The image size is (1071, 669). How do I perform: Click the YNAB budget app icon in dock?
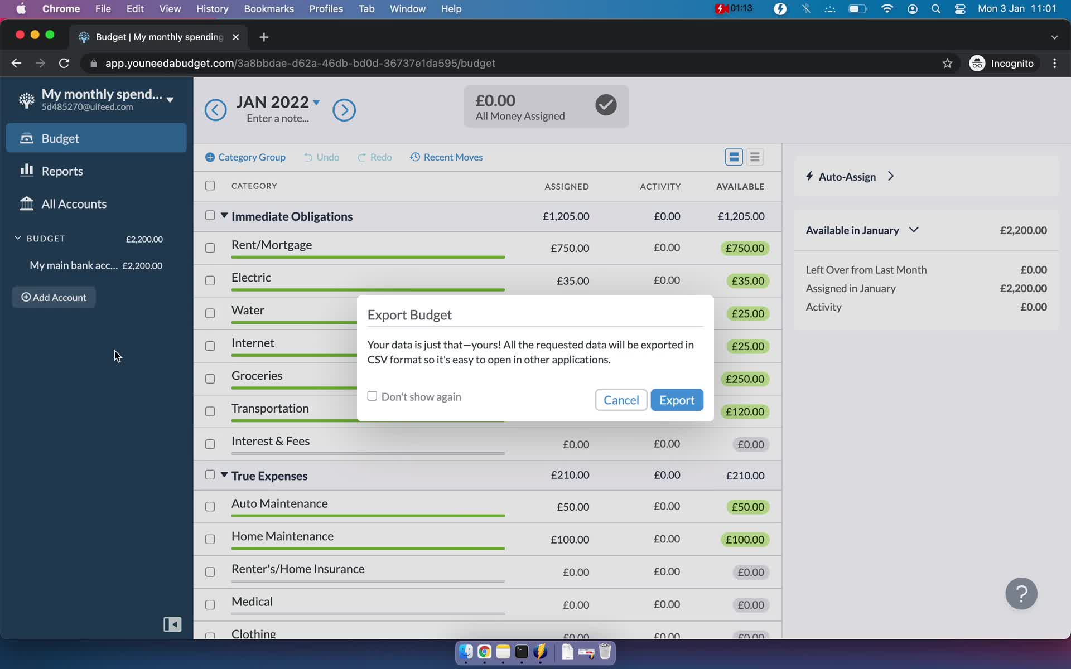point(543,652)
